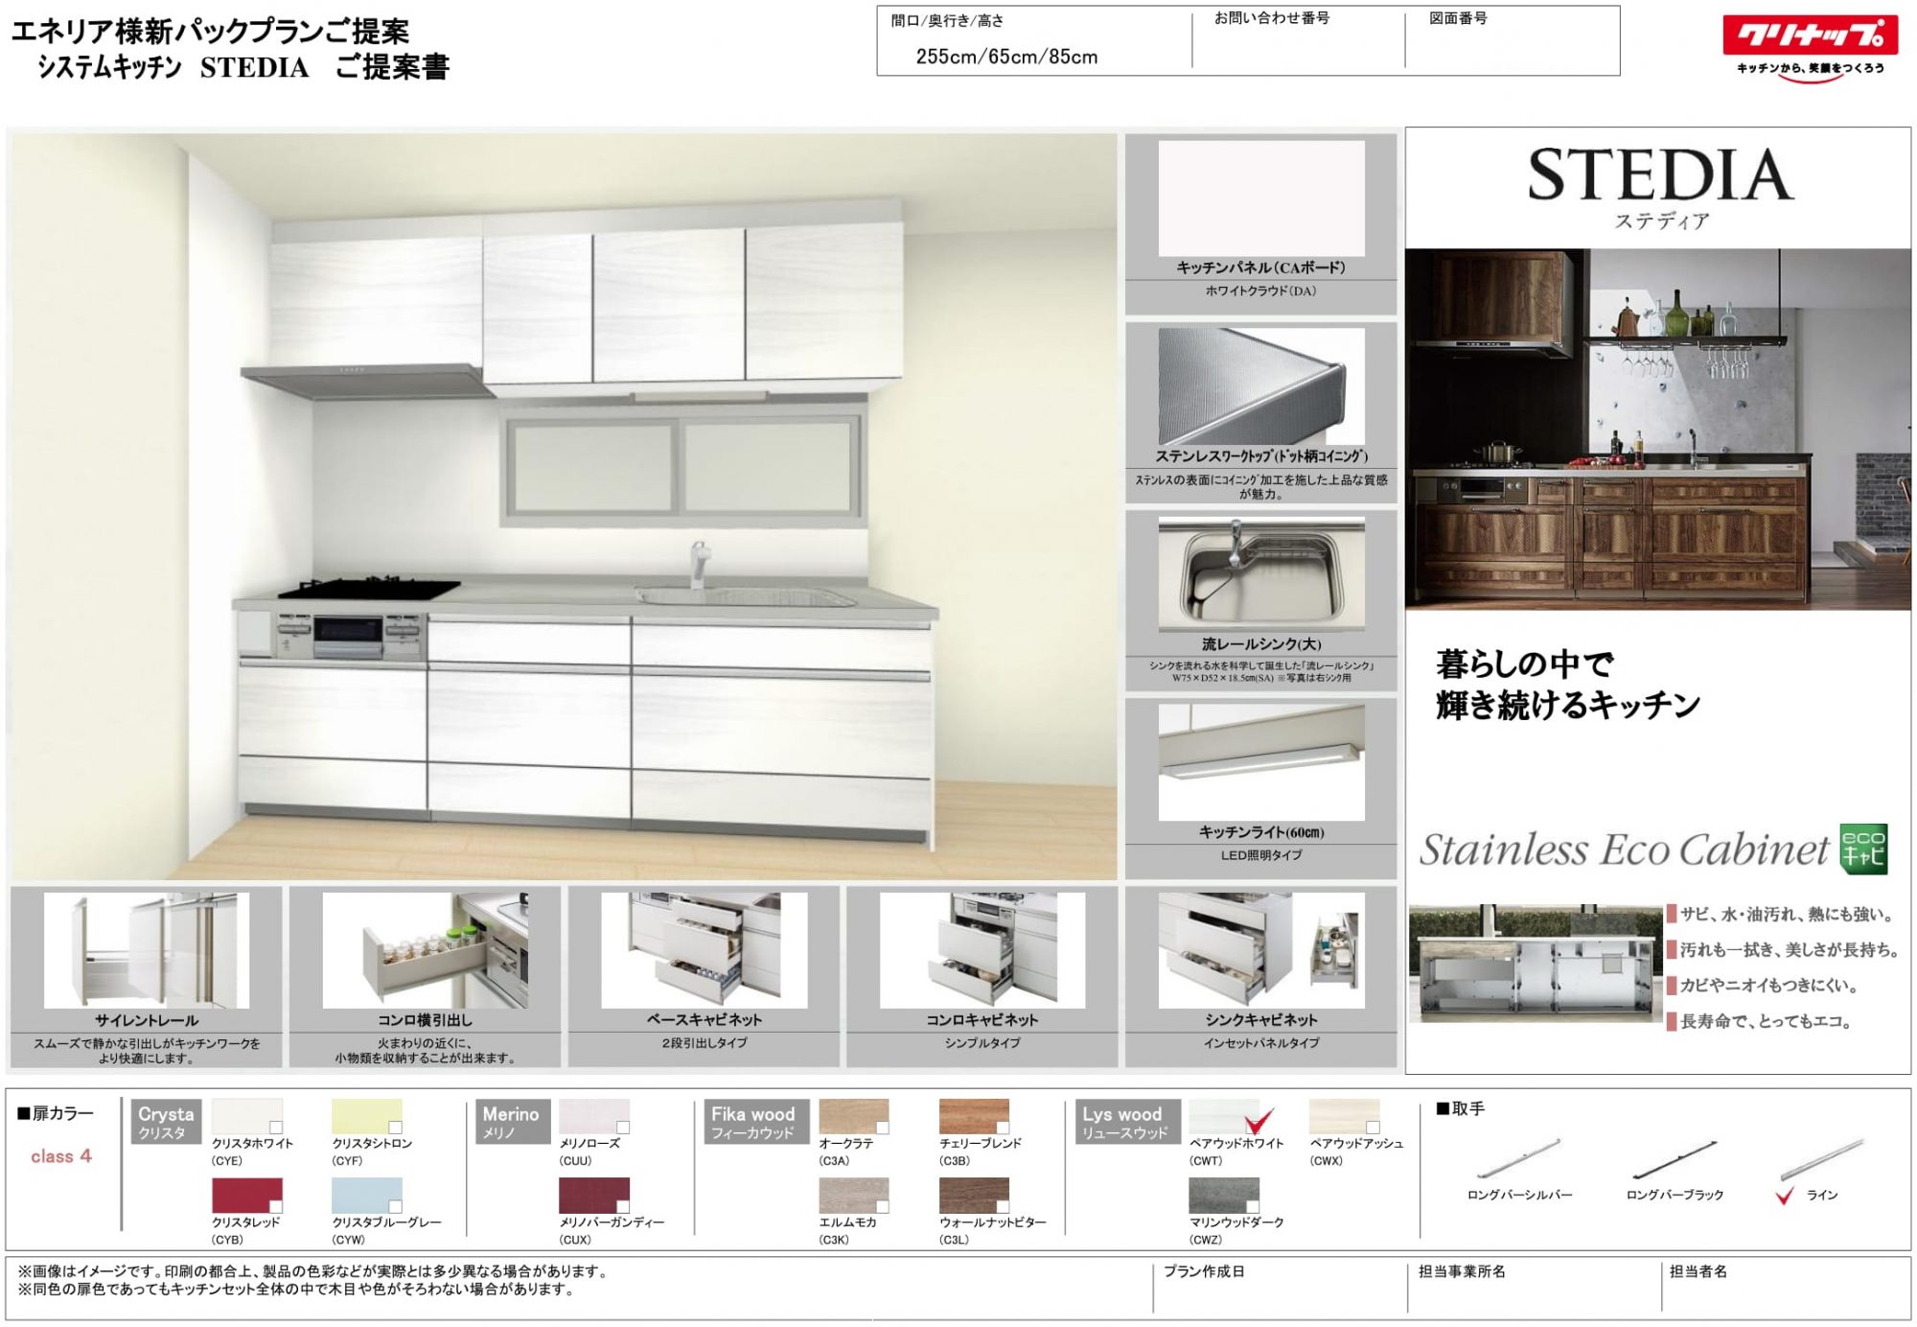1917x1327 pixels.
Task: Click the 255cm/65cm/85cm dimensions value
Action: pos(1006,57)
